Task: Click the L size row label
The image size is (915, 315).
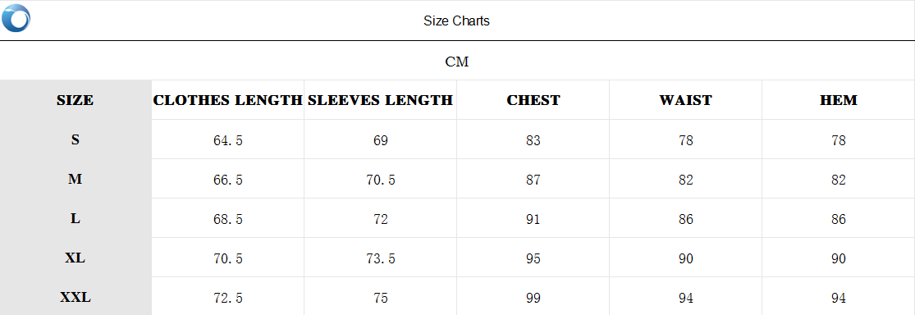Action: pos(75,219)
